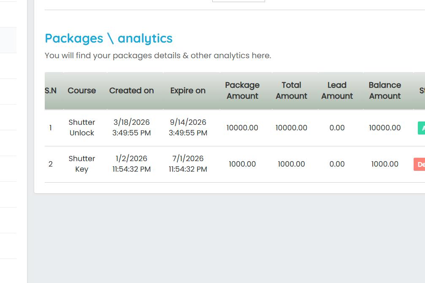Select the Total Amount column header
The image size is (425, 283).
291,91
